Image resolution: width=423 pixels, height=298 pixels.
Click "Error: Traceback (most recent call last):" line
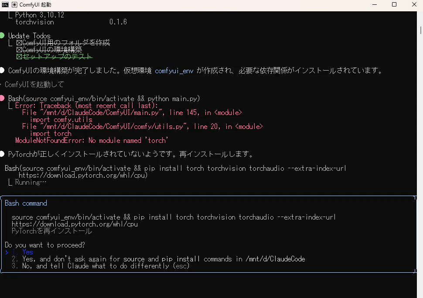coord(87,105)
